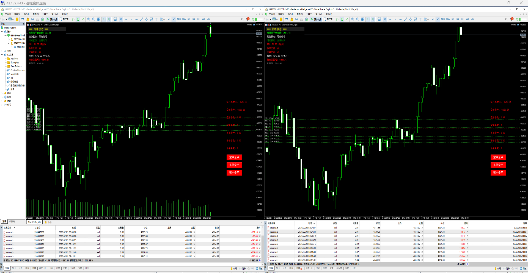The width and height of the screenshot is (528, 273).
Task: Draw vertical line tool in left window
Action: pyautogui.click(x=132, y=19)
